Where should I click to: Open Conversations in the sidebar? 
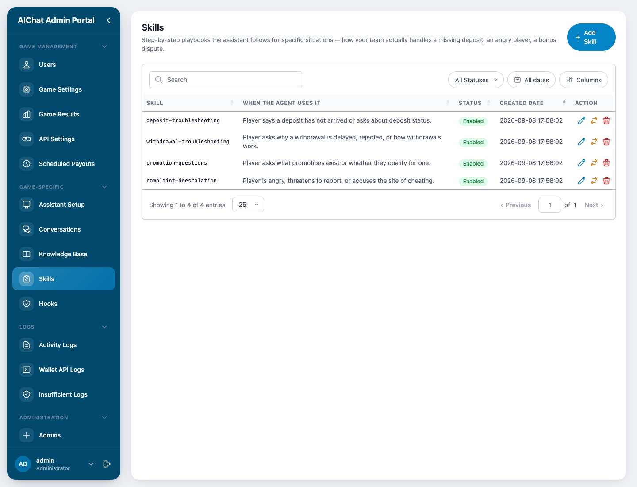(x=64, y=229)
